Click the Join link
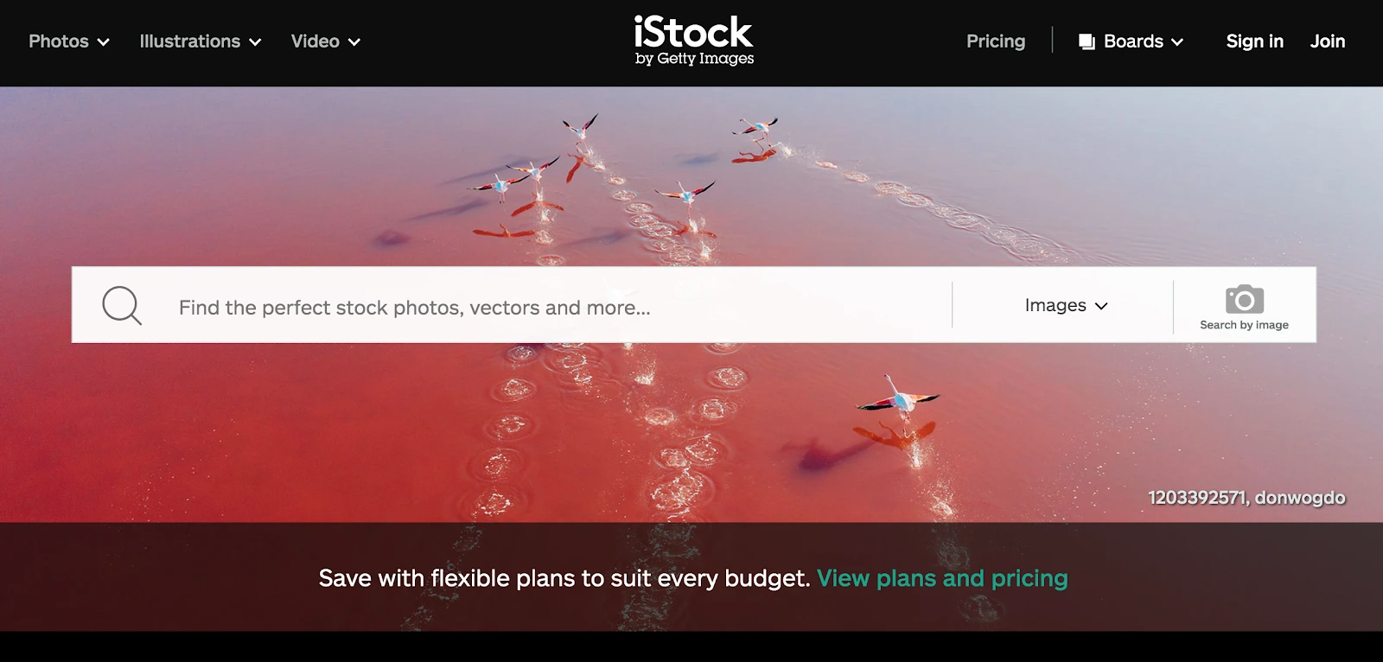 point(1328,41)
